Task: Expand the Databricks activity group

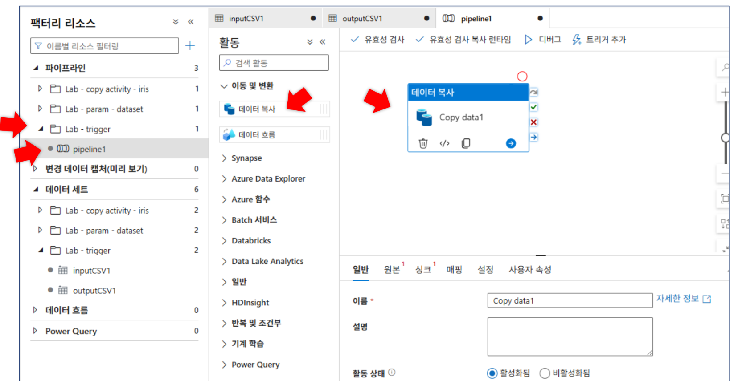Action: 224,241
